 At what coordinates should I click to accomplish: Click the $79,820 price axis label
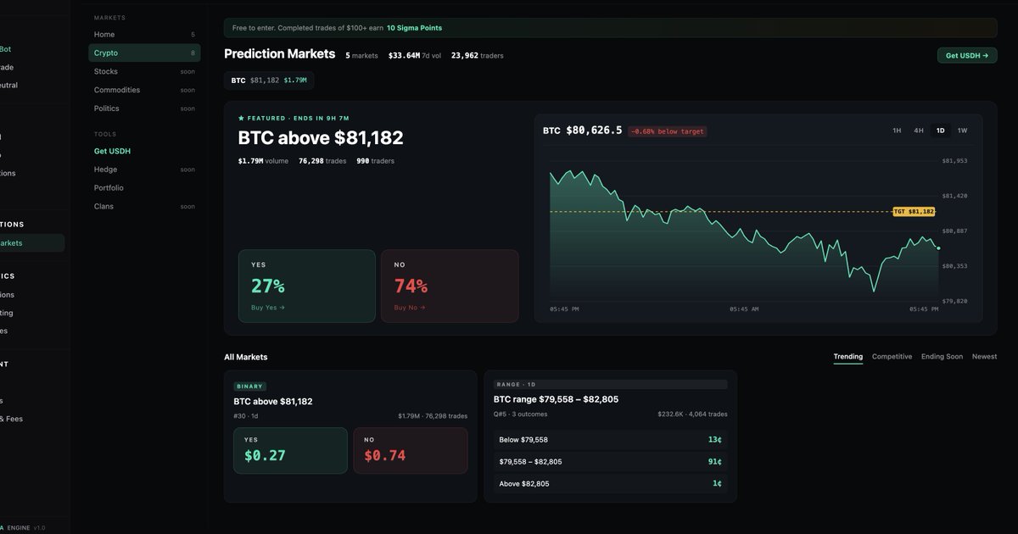954,301
